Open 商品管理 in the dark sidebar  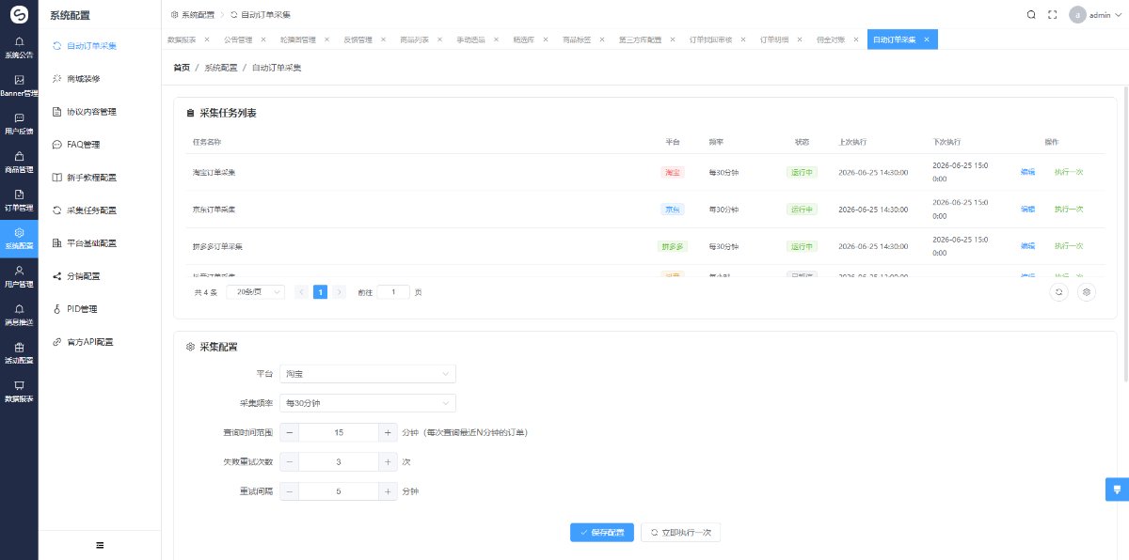click(19, 163)
